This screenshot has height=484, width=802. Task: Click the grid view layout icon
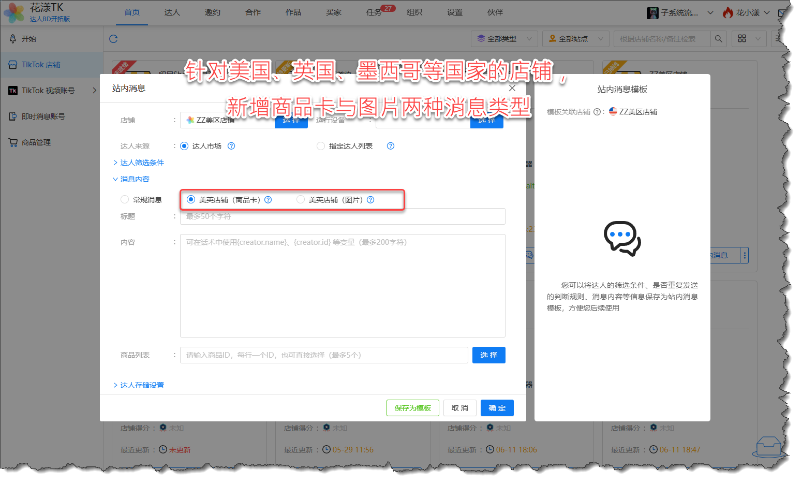click(x=742, y=39)
